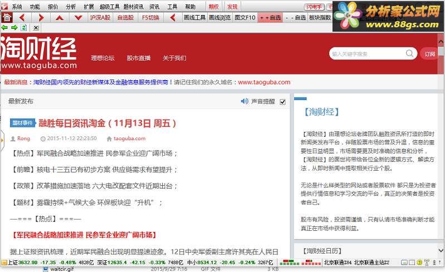Open 画线工具 from the toolbar
Screen dimensions: 445x272
tap(194, 18)
